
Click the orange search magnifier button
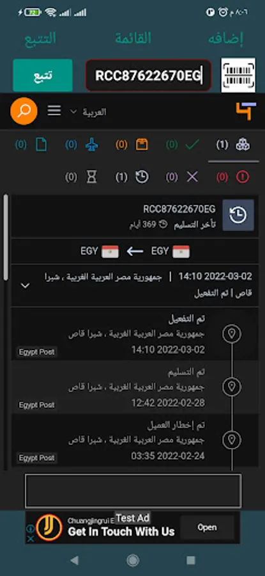[24, 111]
